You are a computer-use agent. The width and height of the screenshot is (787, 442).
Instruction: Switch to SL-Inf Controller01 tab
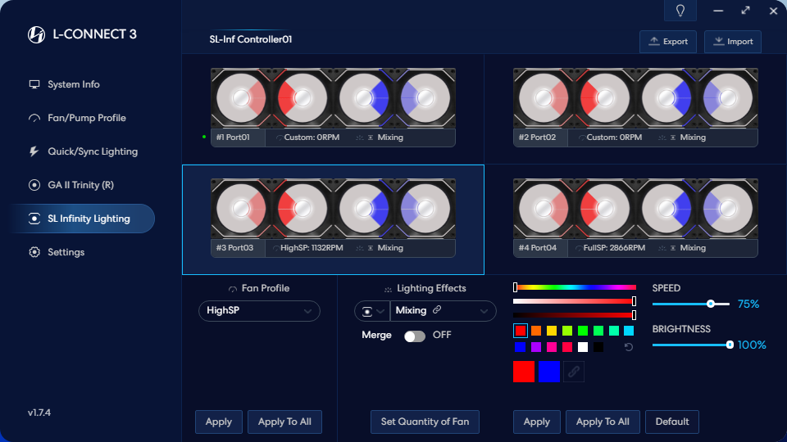[251, 39]
